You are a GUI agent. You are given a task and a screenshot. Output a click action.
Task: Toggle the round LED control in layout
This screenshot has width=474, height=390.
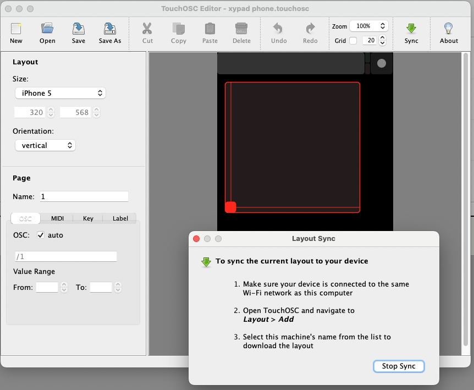tap(381, 63)
